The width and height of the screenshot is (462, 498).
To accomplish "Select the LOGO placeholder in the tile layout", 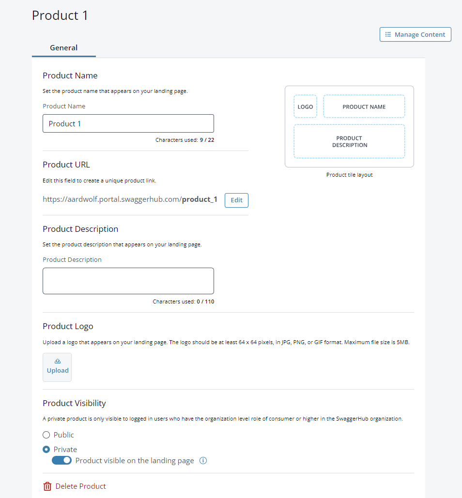I will pyautogui.click(x=305, y=106).
